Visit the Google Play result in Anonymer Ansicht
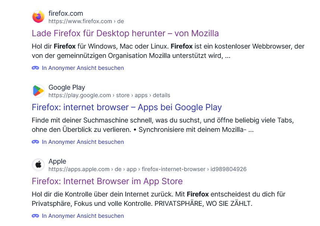Viewport: 320px width, 226px height. [x=82, y=142]
